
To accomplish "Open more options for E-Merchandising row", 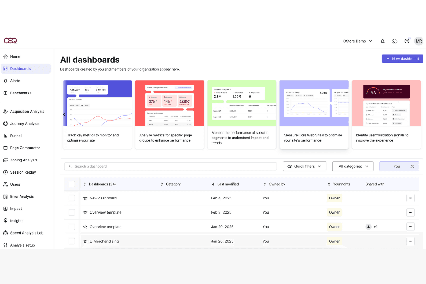I will point(410,241).
